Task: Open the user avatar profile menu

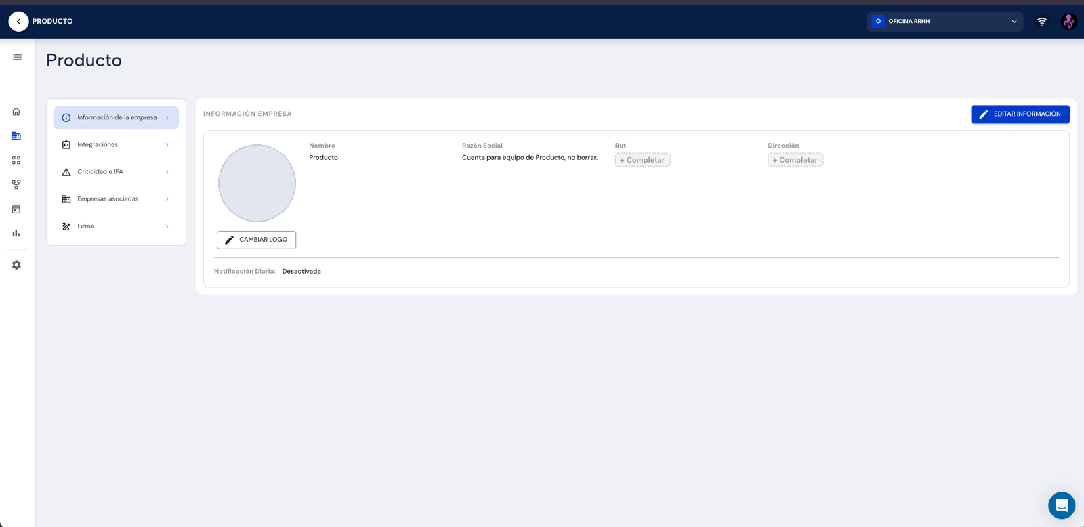Action: click(1068, 22)
